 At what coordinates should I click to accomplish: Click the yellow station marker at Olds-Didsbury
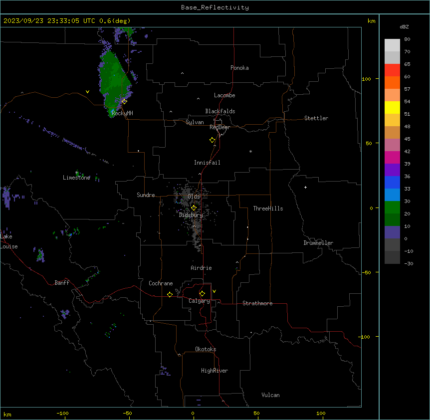(194, 208)
